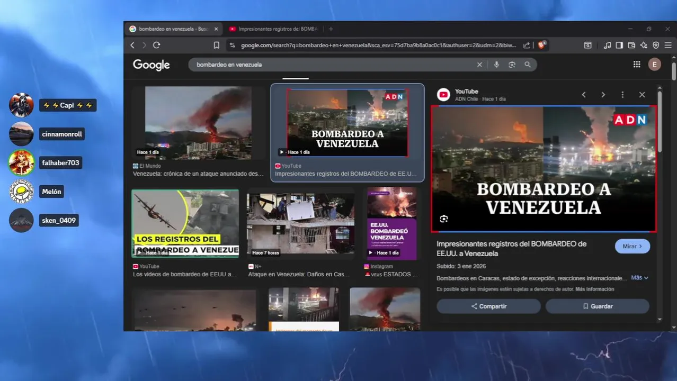The height and width of the screenshot is (381, 677).
Task: Open the Brave Wallet icon
Action: pos(631,46)
